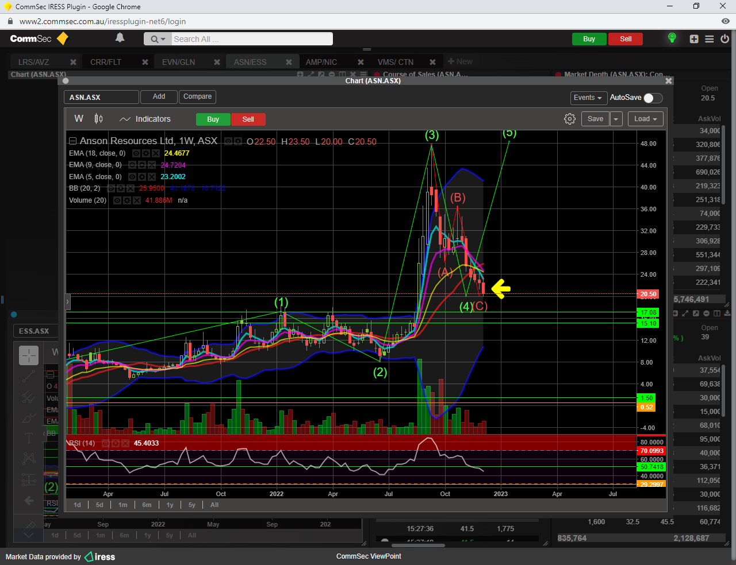Toggle visibility of EMA 9 indicator

133,165
